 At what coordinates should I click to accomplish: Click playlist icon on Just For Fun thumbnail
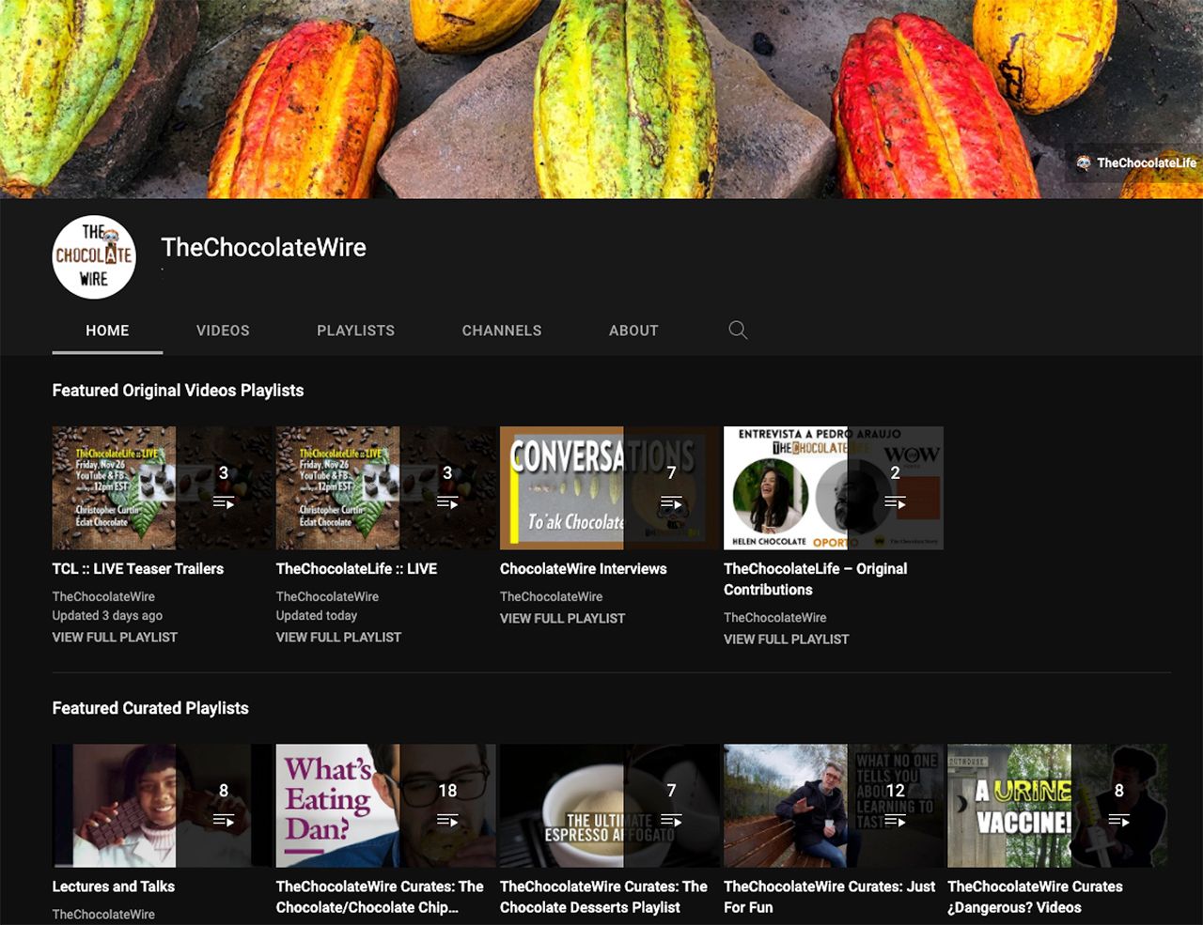click(895, 820)
